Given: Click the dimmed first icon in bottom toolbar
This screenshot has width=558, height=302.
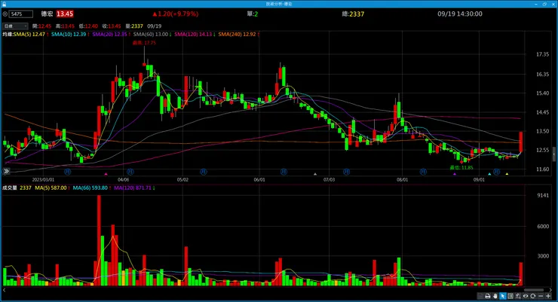Looking at the screenshot, I should (x=480, y=296).
